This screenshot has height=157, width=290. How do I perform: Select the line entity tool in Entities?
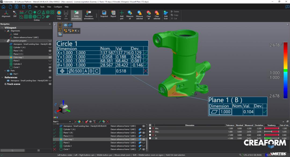point(26,12)
